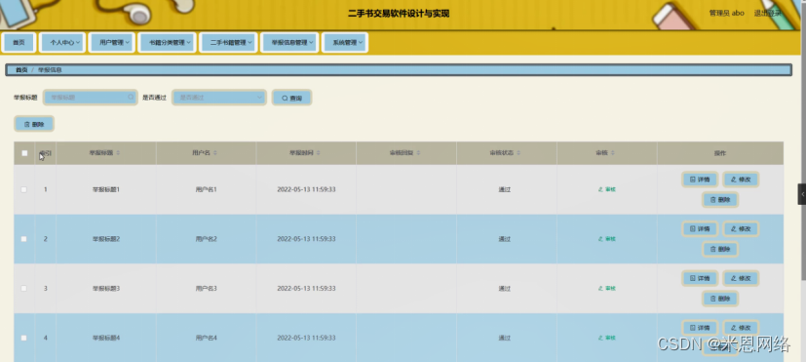Click 删除 for 举报标题3 row
The height and width of the screenshot is (362, 806).
point(720,299)
